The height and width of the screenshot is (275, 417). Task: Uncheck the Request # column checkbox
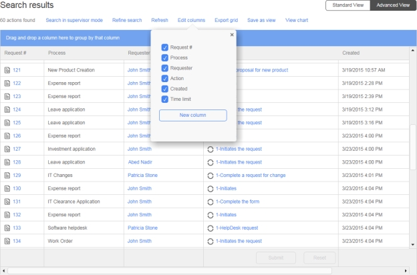[x=165, y=47]
